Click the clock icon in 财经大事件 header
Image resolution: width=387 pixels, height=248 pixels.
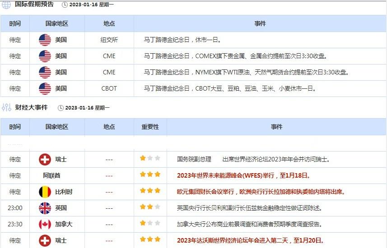[x=61, y=108]
